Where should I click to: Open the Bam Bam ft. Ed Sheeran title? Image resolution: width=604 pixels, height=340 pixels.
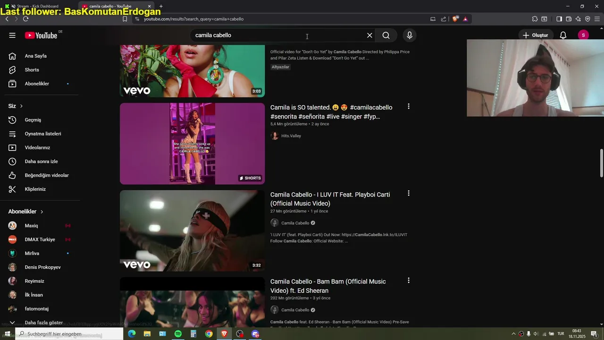tap(328, 286)
